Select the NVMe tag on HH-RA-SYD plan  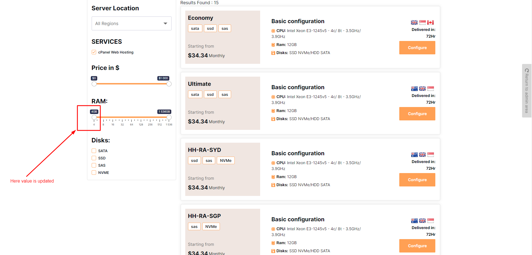(x=225, y=161)
